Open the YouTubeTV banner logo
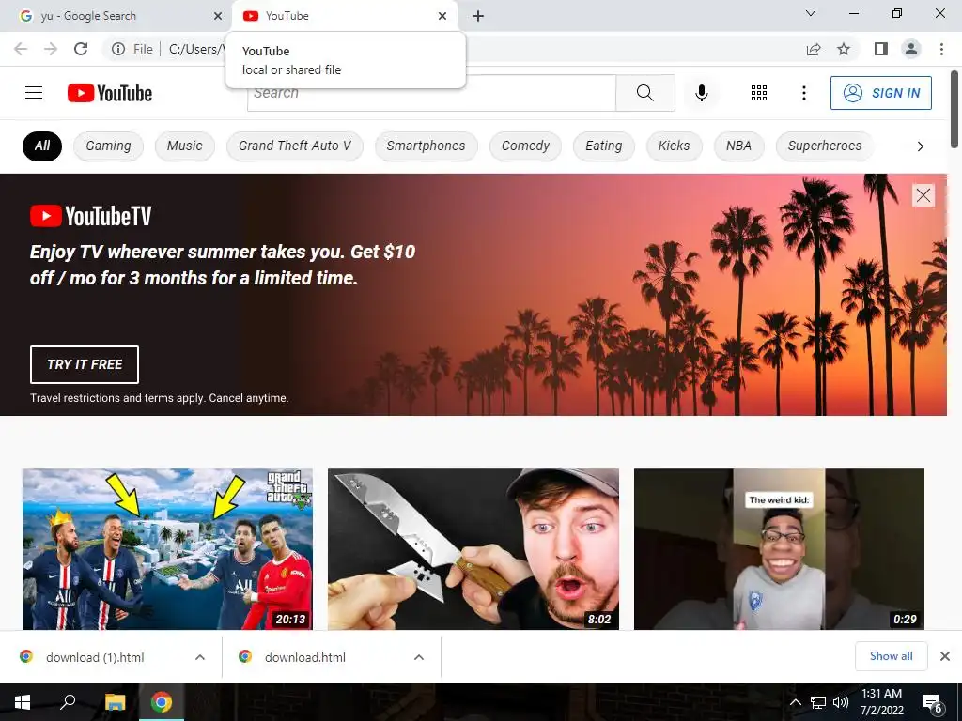The image size is (962, 721). click(x=91, y=216)
